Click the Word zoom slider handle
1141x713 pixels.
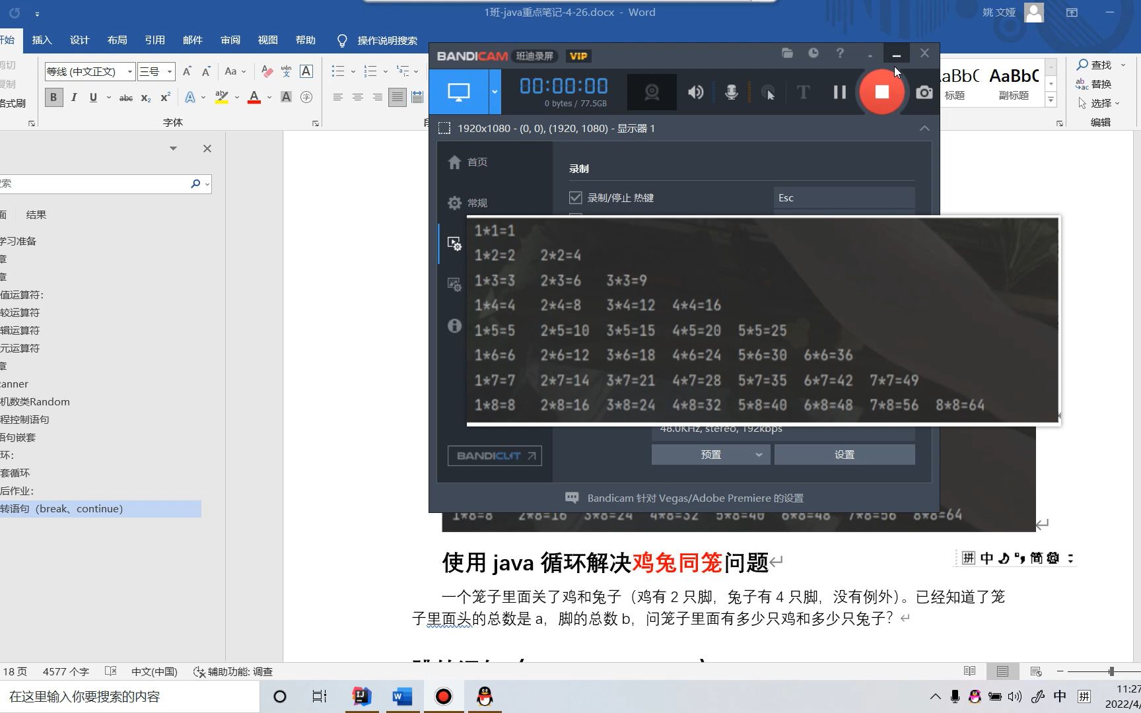1111,671
